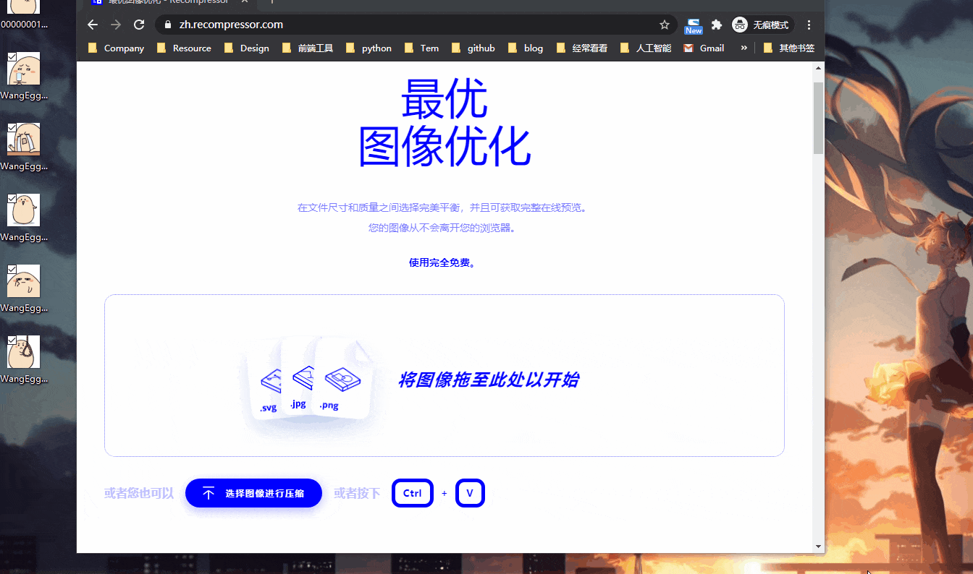
Task: Expand the 前端工具 bookmark folder
Action: [307, 48]
